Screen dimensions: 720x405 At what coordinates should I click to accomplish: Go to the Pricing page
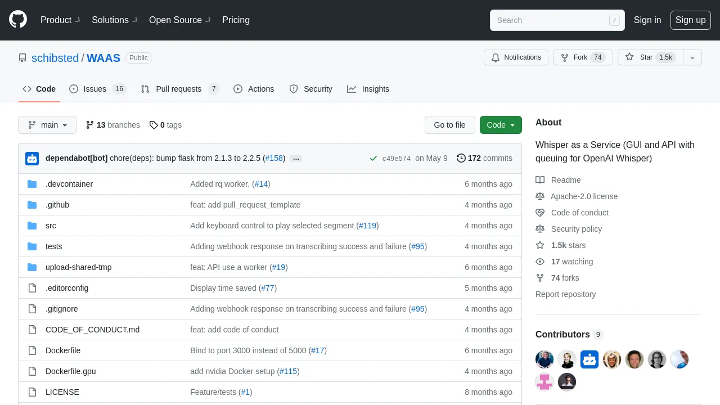(x=236, y=20)
